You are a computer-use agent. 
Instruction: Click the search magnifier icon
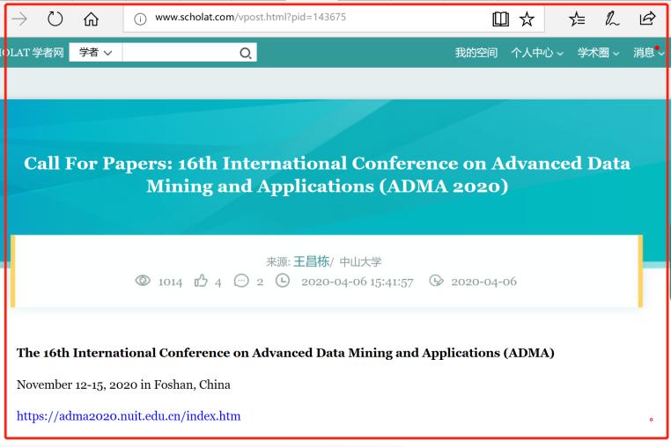tap(246, 54)
